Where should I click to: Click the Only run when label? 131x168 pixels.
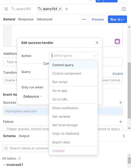(x=32, y=87)
